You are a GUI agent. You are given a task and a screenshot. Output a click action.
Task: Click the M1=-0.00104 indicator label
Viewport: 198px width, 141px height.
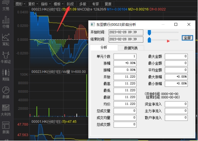coord(117,9)
